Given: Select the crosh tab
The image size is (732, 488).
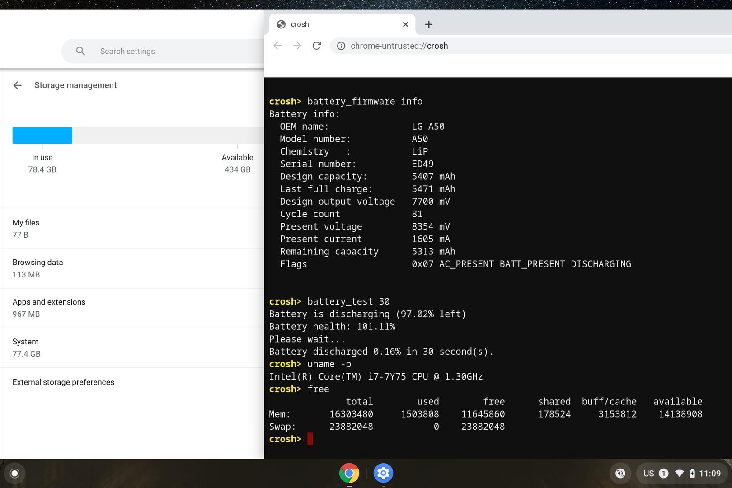Looking at the screenshot, I should pos(343,24).
